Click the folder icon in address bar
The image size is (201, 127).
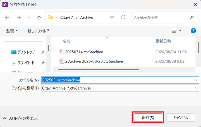pos(51,17)
